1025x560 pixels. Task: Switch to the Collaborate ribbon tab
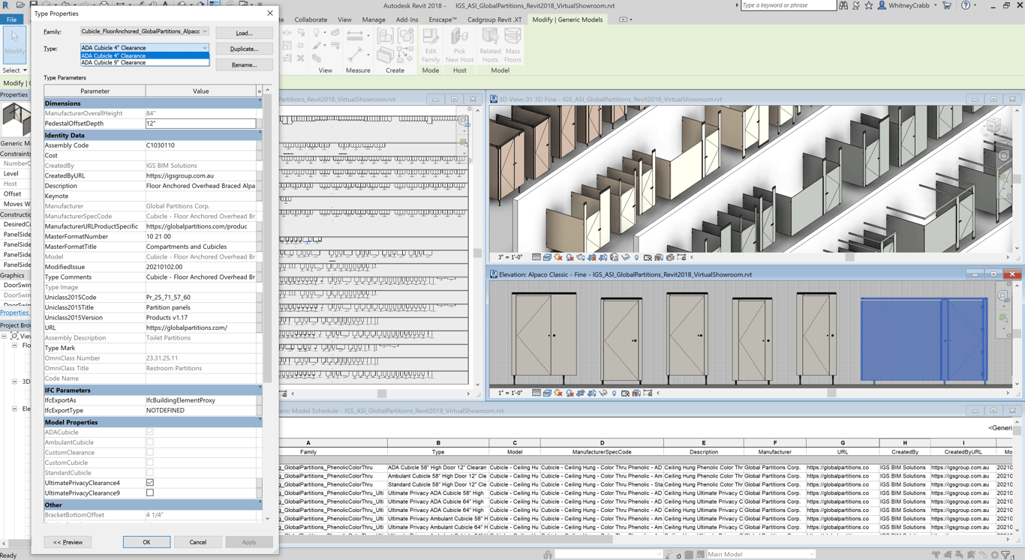310,19
